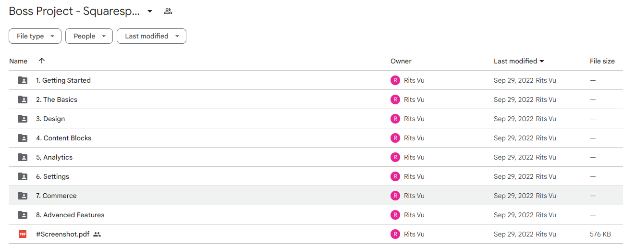Image resolution: width=623 pixels, height=249 pixels.
Task: Expand the Last modified filter chip
Action: click(x=151, y=36)
